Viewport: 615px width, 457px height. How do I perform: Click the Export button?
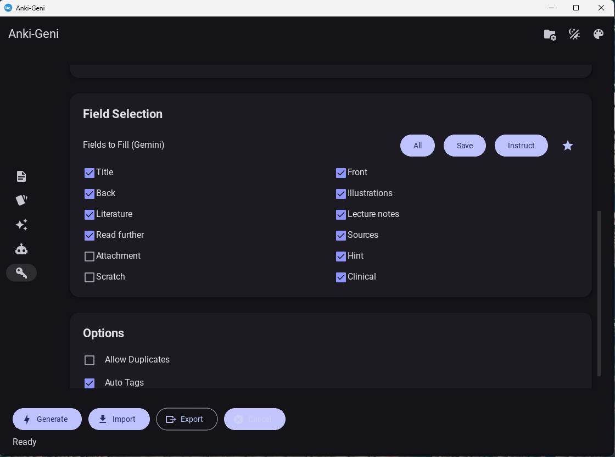point(187,419)
